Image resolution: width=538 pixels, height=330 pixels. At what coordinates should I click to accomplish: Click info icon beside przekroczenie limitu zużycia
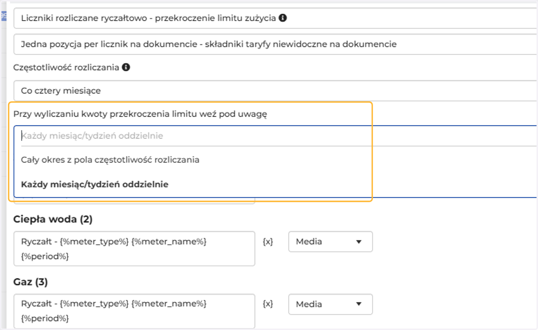coord(282,18)
